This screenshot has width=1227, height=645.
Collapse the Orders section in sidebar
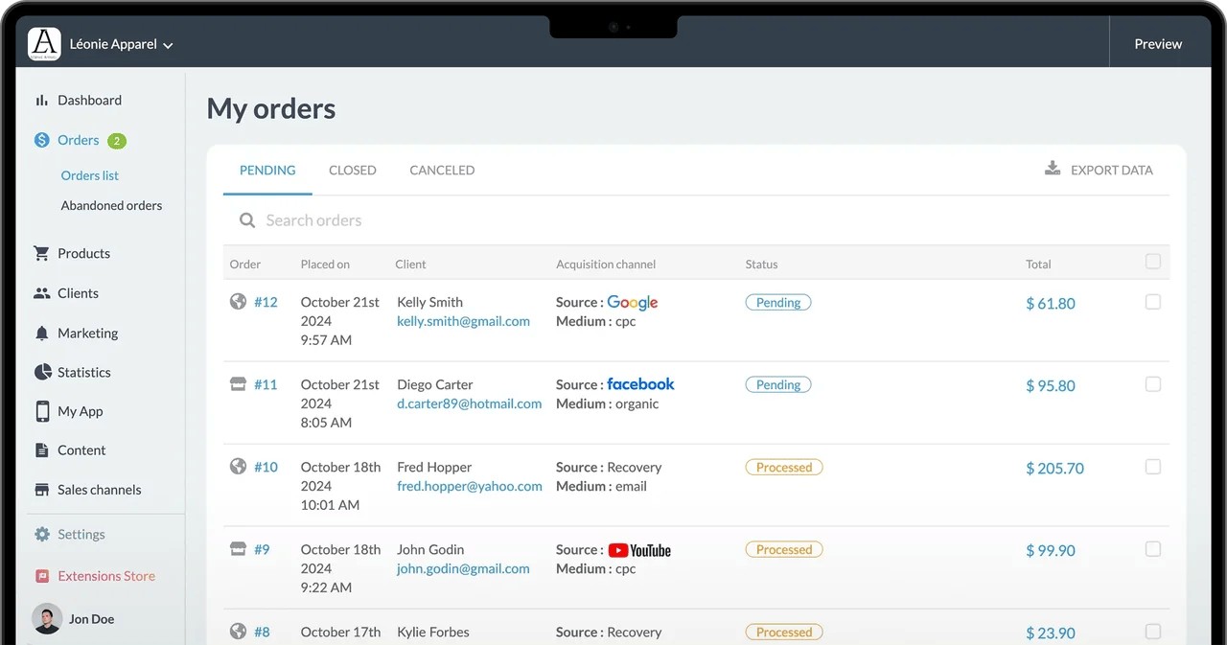coord(78,141)
